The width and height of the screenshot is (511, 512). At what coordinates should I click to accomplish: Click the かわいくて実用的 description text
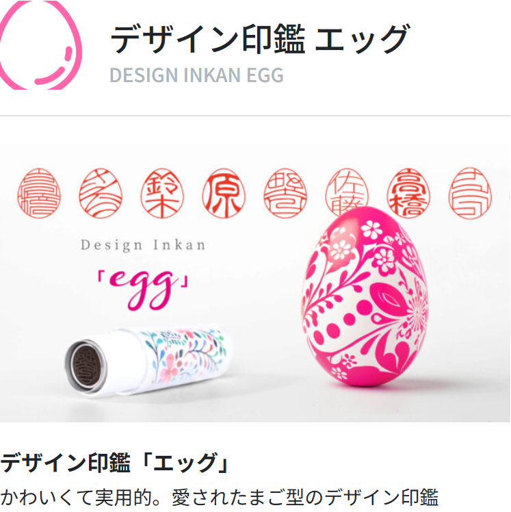pyautogui.click(x=219, y=498)
